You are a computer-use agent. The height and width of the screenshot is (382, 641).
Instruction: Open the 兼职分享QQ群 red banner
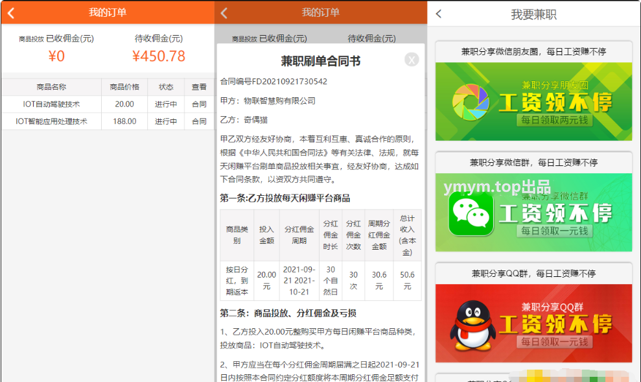pyautogui.click(x=533, y=323)
